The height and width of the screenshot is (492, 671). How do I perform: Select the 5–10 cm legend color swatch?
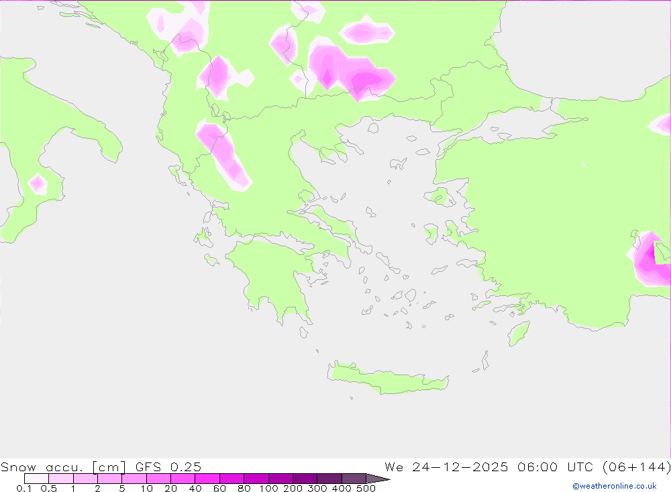click(134, 479)
